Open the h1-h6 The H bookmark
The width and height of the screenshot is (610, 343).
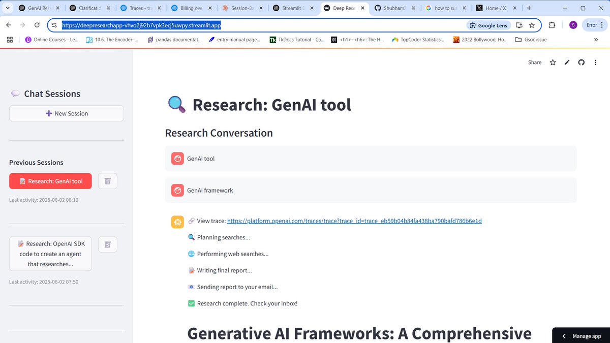point(357,39)
